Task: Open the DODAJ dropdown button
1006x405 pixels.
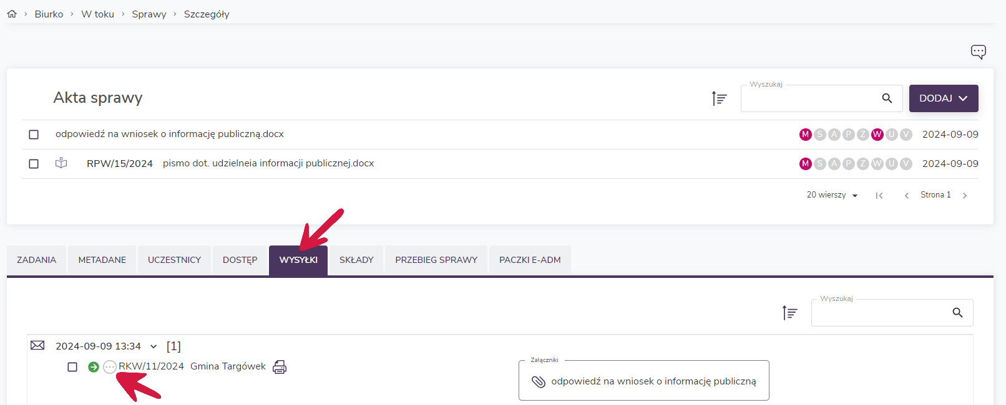Action: click(943, 98)
